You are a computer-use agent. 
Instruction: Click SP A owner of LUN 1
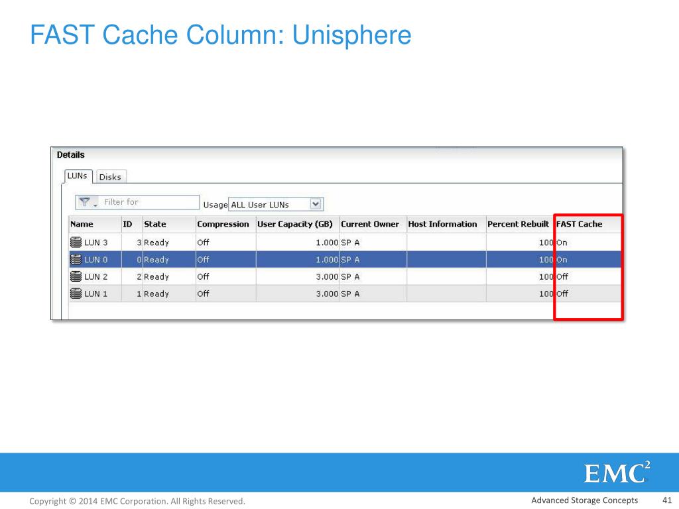coord(350,294)
